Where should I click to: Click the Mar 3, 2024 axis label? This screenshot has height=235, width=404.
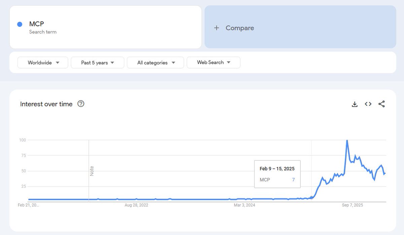(x=245, y=205)
